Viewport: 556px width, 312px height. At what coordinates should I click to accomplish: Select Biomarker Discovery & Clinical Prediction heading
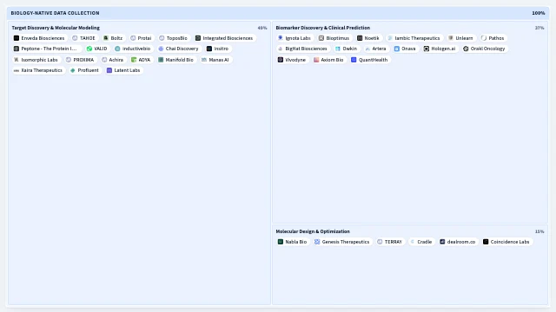(x=322, y=28)
